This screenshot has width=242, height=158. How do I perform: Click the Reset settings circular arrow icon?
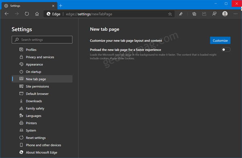click(21, 138)
